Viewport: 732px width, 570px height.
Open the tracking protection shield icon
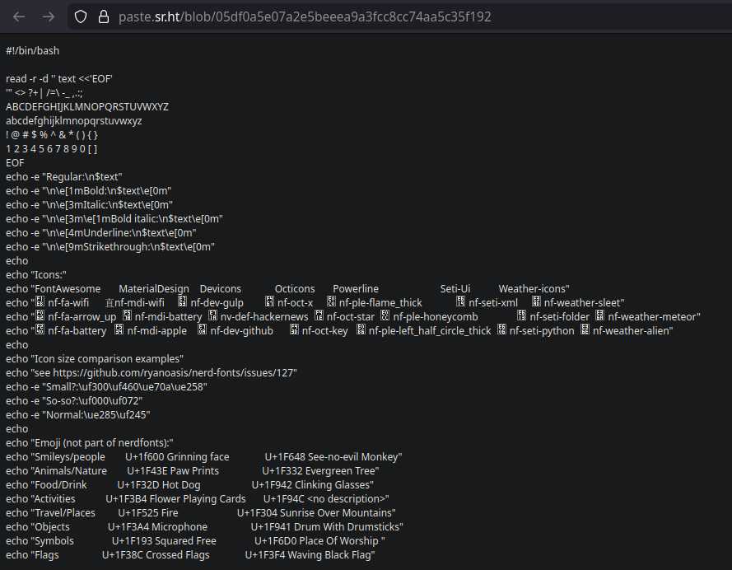[x=81, y=16]
